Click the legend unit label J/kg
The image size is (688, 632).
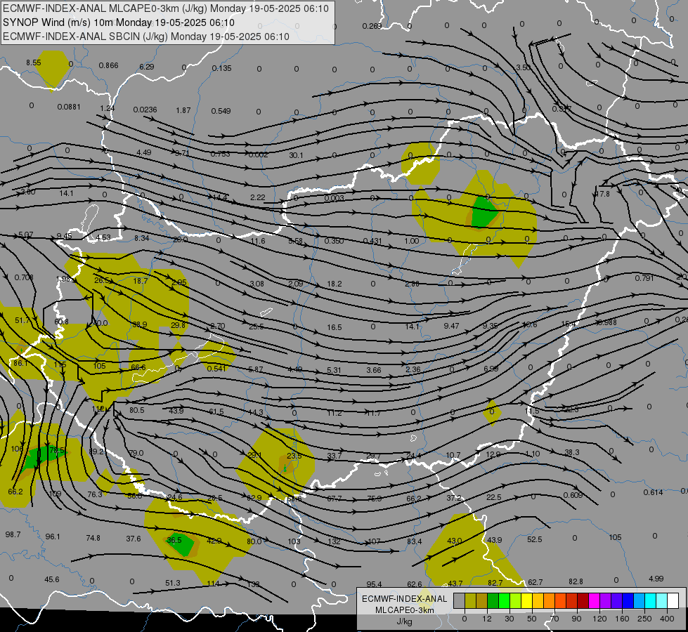coord(405,621)
